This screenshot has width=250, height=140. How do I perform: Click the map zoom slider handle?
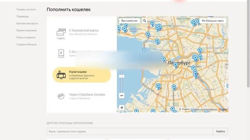[121, 76]
